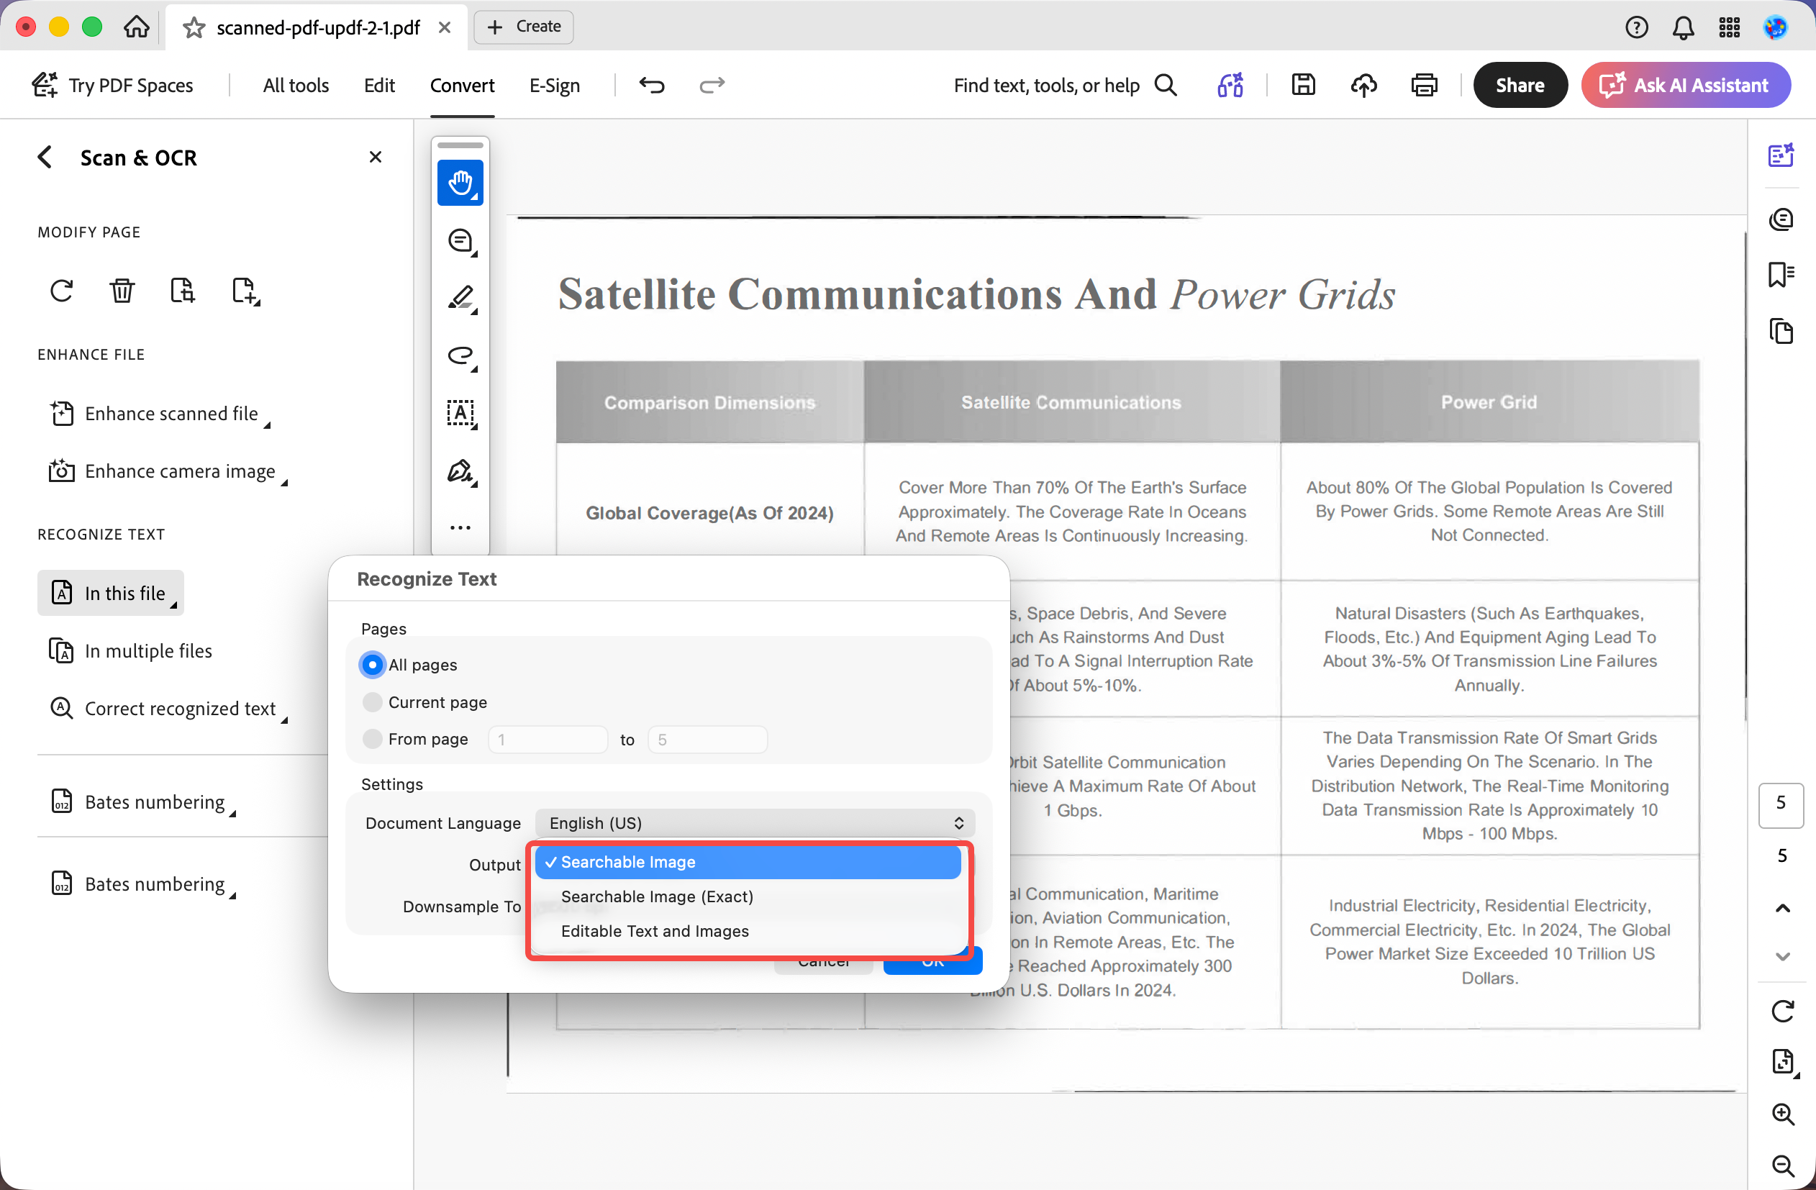Screen dimensions: 1816x1190
Task: Close the scanned-pdf-updf-2-1.pdf tab
Action: coord(444,27)
